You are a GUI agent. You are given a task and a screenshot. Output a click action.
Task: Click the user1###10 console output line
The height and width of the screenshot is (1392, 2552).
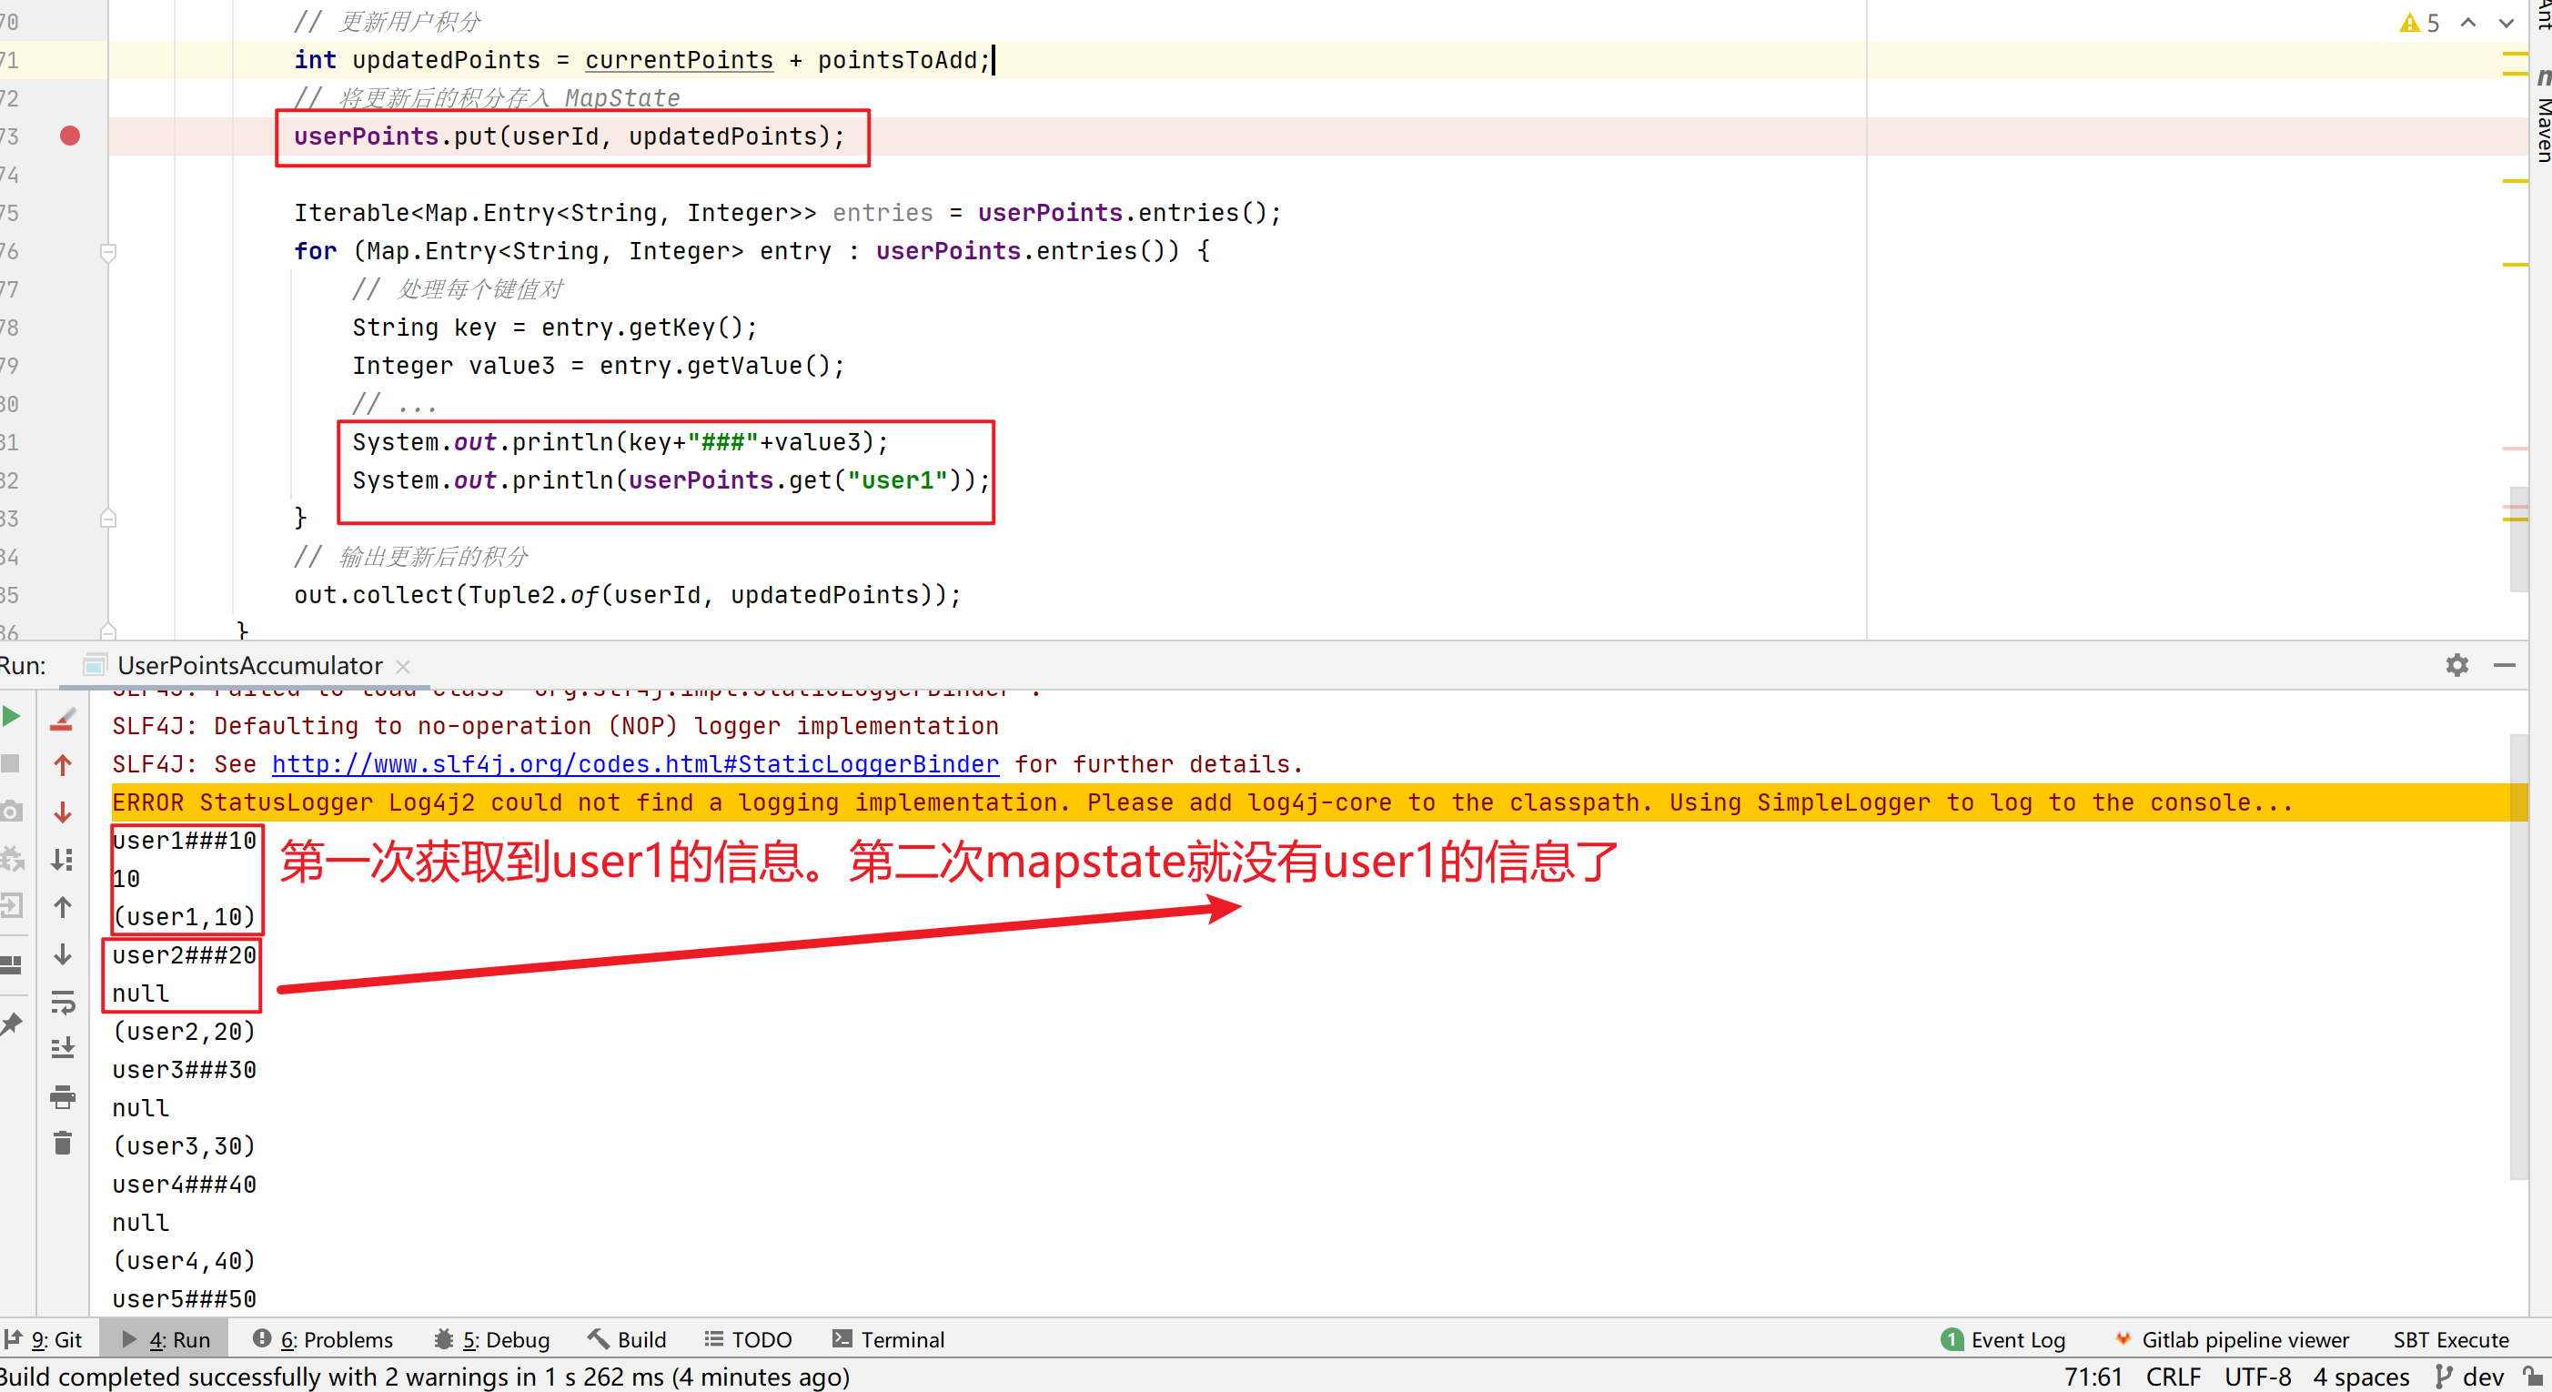[x=185, y=840]
